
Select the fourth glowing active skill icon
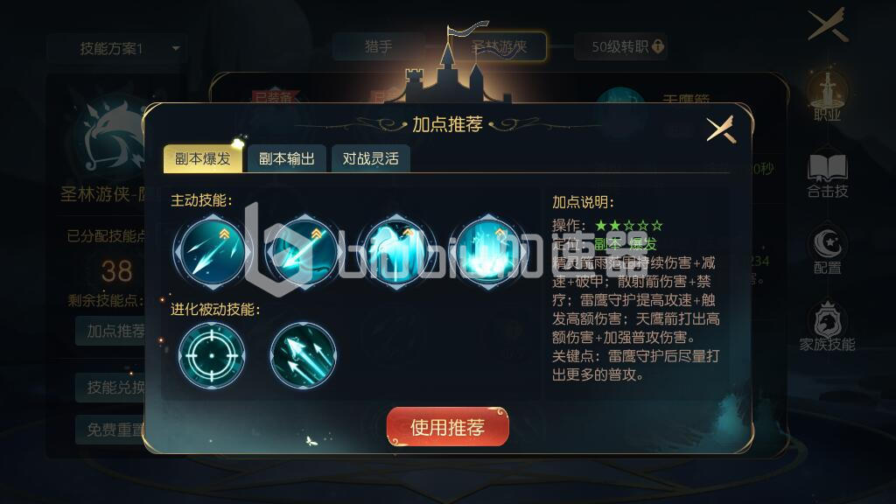(x=487, y=252)
